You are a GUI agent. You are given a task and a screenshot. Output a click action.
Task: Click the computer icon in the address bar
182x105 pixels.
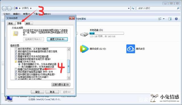coord(16,8)
